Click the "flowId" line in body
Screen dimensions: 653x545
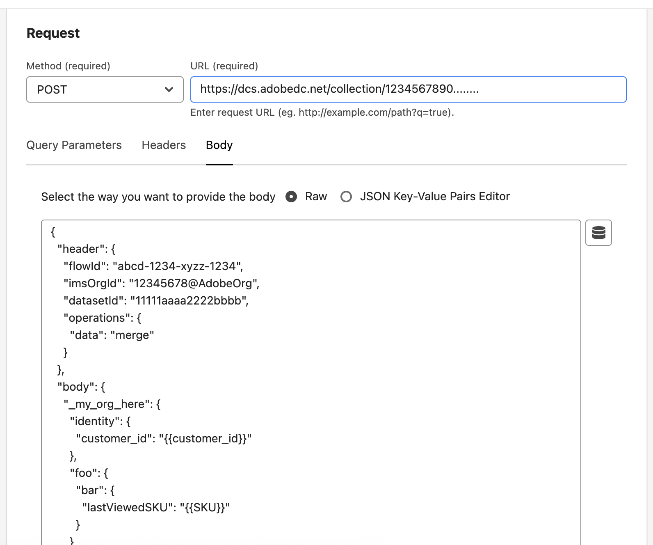point(153,266)
